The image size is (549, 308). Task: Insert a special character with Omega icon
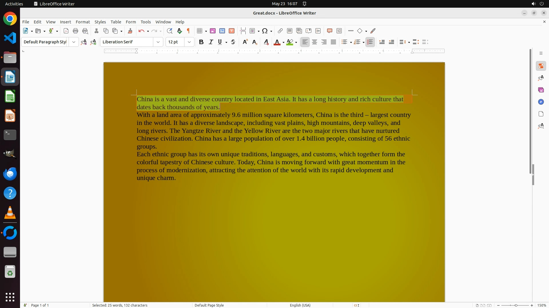tap(265, 31)
